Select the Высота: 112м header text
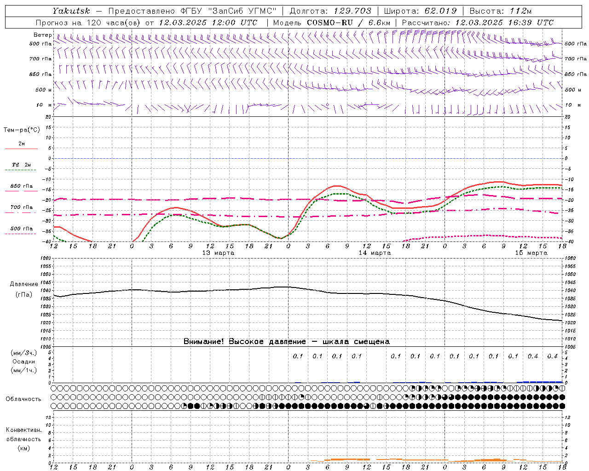 [x=501, y=11]
